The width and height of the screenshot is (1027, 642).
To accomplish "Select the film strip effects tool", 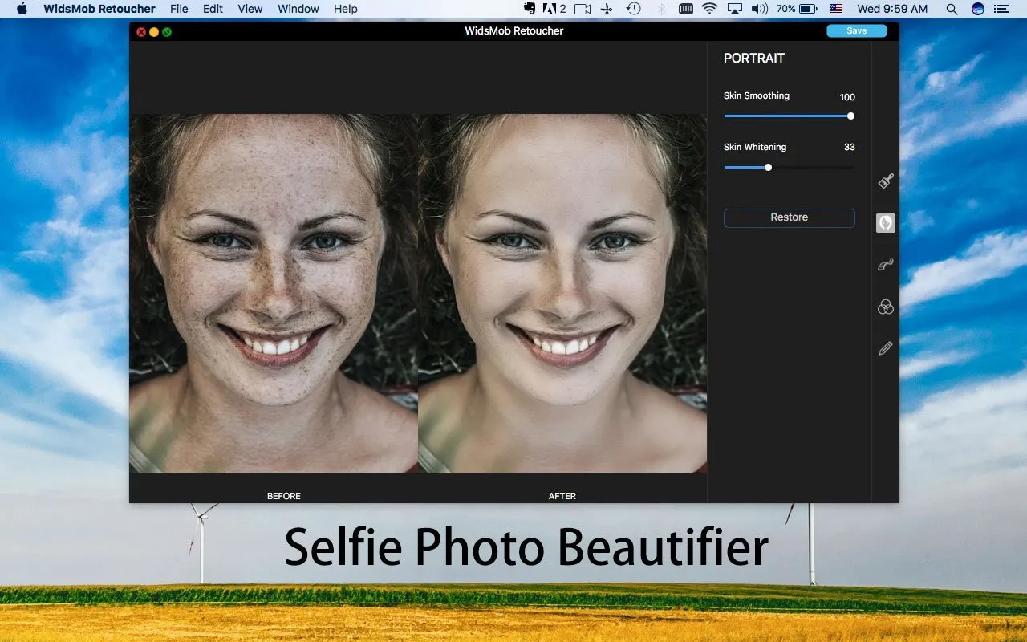I will click(886, 265).
